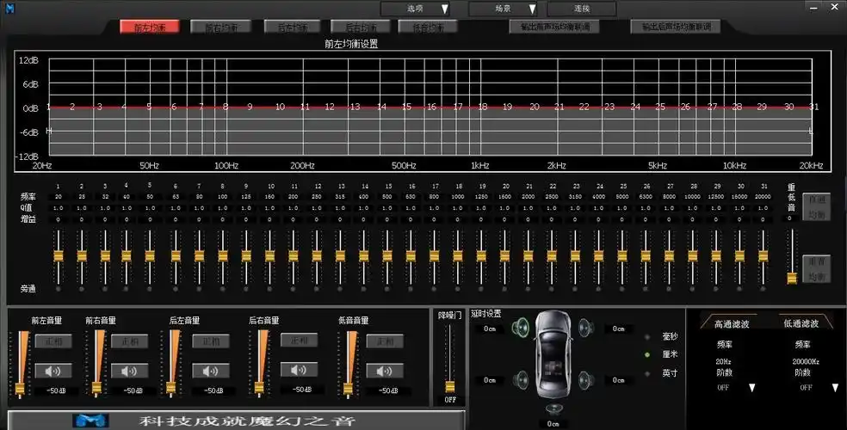The width and height of the screenshot is (847, 430).
Task: Click the 降噪门 slider handle
Action: [x=448, y=386]
